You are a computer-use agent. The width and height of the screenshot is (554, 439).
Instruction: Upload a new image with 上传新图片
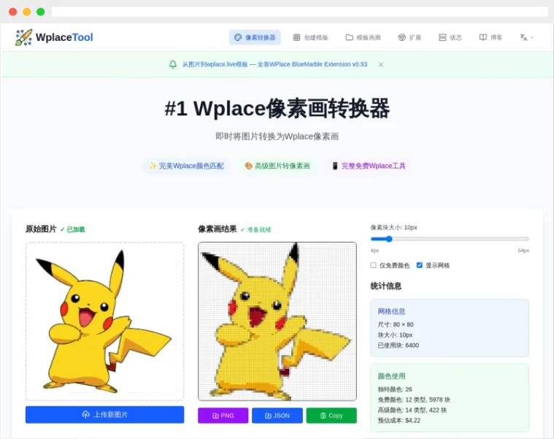[104, 415]
